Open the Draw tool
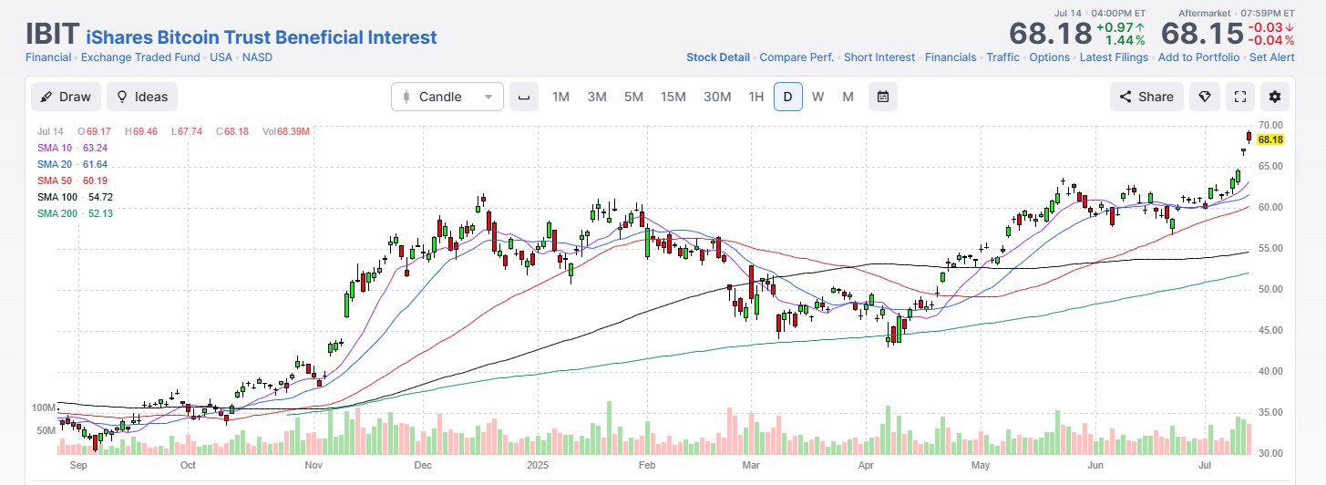 [66, 97]
